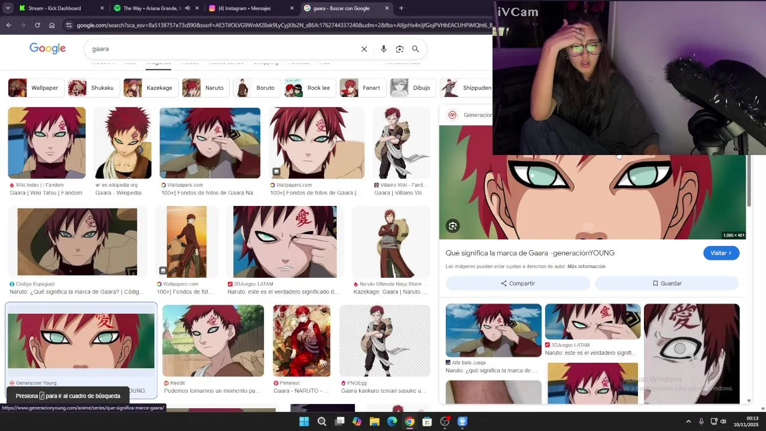The image size is (766, 431).
Task: Show hidden system tray icons
Action: coord(688,421)
